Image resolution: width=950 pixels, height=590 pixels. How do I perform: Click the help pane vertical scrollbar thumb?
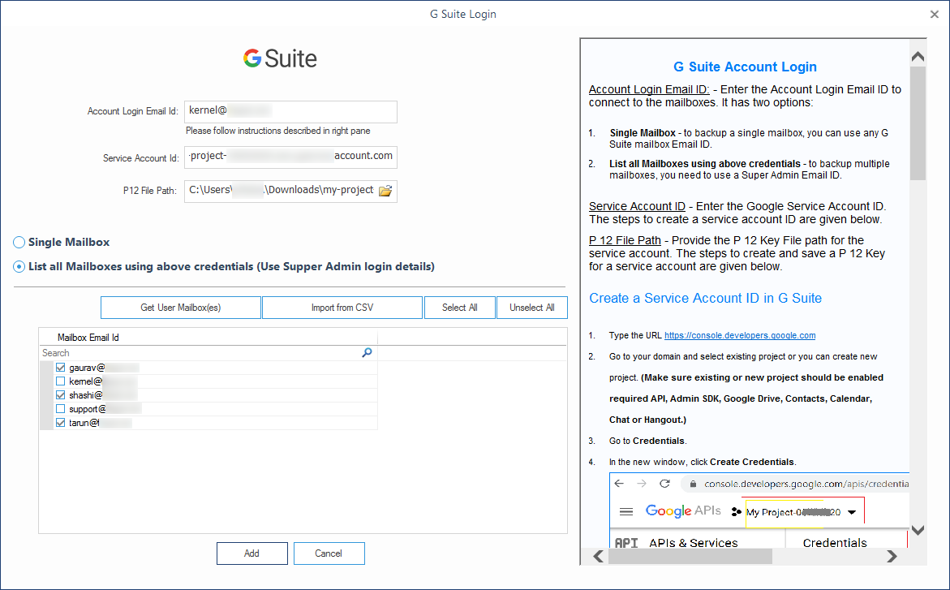click(x=918, y=123)
